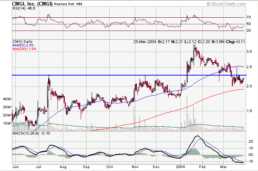The width and height of the screenshot is (258, 171).
Task: Click the blue MA(50) 2.53 legend
Action: coord(23,45)
